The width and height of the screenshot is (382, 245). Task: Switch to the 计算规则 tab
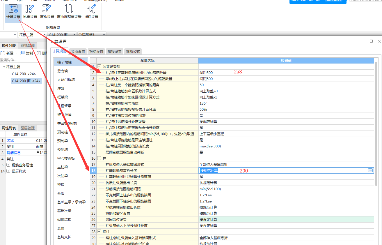point(59,51)
